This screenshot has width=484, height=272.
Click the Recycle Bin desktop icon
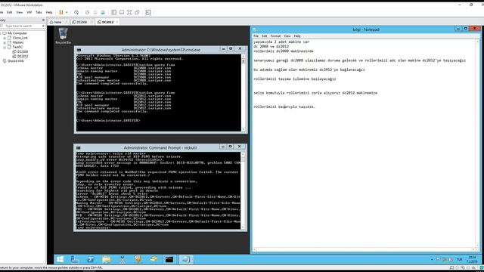pyautogui.click(x=63, y=36)
